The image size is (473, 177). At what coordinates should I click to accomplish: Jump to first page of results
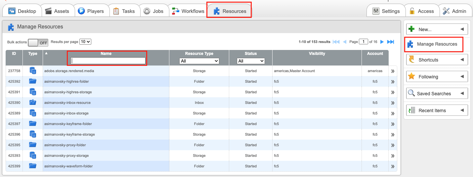point(336,42)
